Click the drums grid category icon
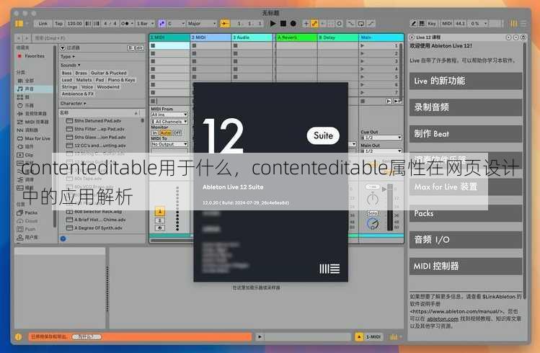 tap(20, 97)
